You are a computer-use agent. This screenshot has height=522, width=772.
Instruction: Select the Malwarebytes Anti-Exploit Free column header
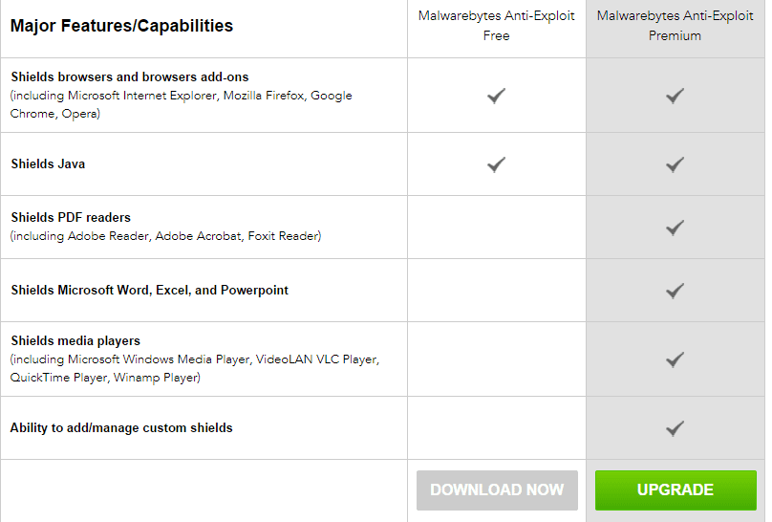[x=497, y=26]
